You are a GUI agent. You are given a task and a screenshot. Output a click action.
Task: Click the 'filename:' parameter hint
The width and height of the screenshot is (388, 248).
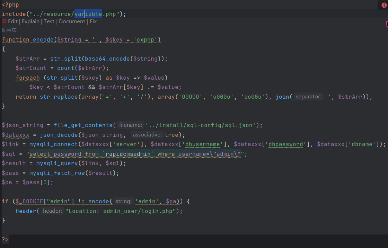[x=130, y=125]
